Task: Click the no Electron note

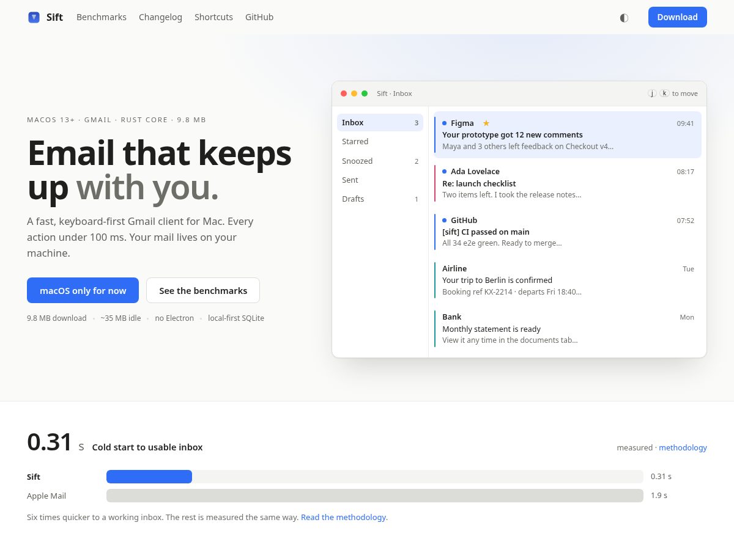Action: pyautogui.click(x=174, y=318)
